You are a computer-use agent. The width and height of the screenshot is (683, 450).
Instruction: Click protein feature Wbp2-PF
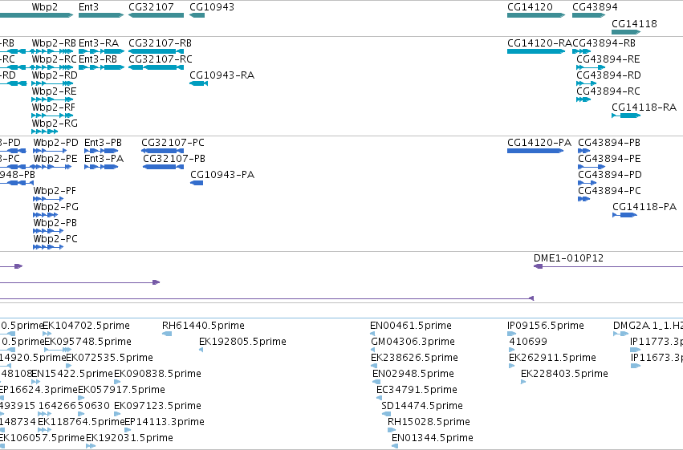pyautogui.click(x=48, y=199)
